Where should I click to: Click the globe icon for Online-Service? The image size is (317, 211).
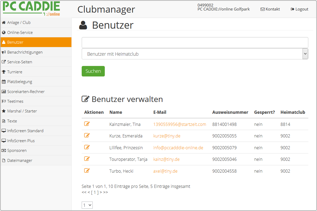(x=4, y=33)
